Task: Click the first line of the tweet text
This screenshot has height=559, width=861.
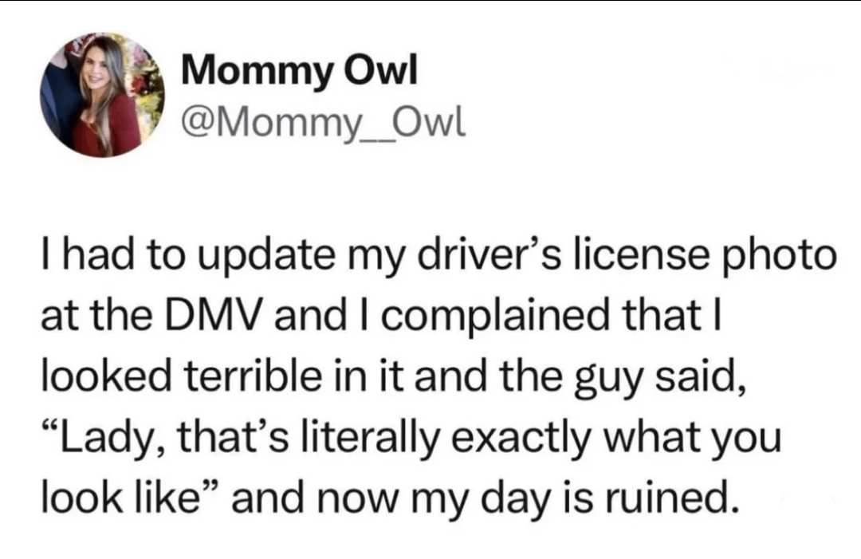Action: pyautogui.click(x=438, y=257)
